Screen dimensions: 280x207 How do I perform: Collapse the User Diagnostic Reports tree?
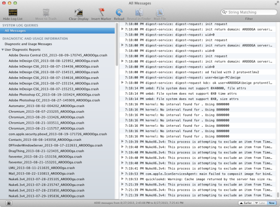pos(3,50)
